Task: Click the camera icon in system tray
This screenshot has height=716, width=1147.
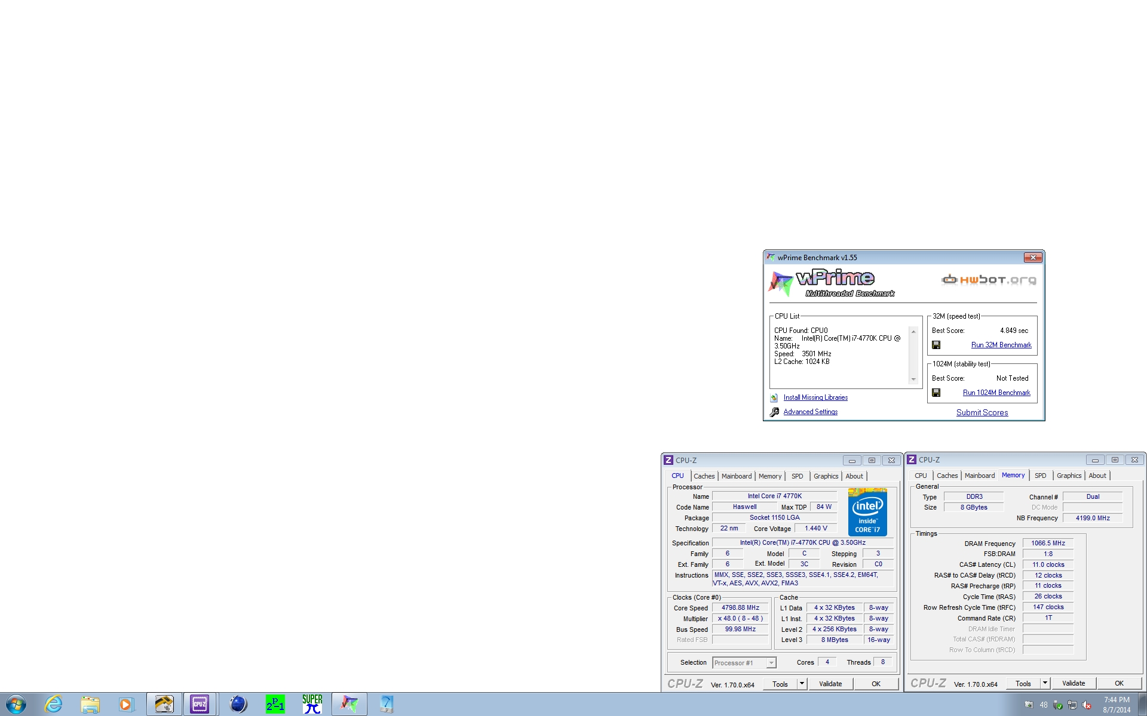Action: [x=1029, y=705]
